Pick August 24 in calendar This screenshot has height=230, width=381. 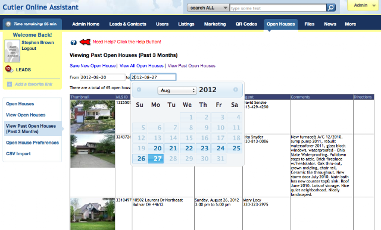click(219, 148)
